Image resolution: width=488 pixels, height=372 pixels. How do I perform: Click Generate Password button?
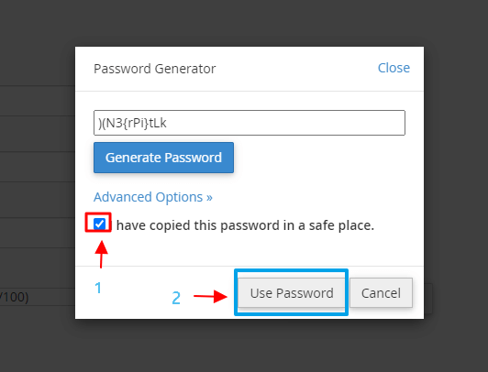point(163,158)
